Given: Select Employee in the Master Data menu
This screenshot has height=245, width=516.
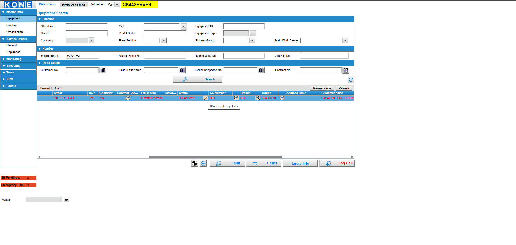Looking at the screenshot, I should pyautogui.click(x=13, y=25).
